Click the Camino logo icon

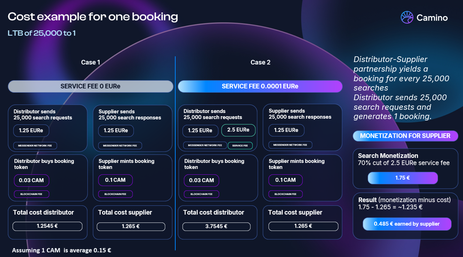tap(407, 17)
